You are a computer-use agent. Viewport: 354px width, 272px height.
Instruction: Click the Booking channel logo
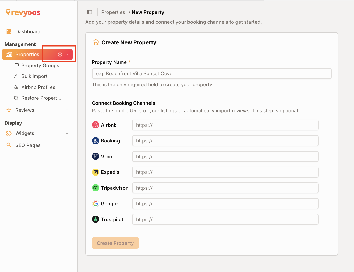95,141
